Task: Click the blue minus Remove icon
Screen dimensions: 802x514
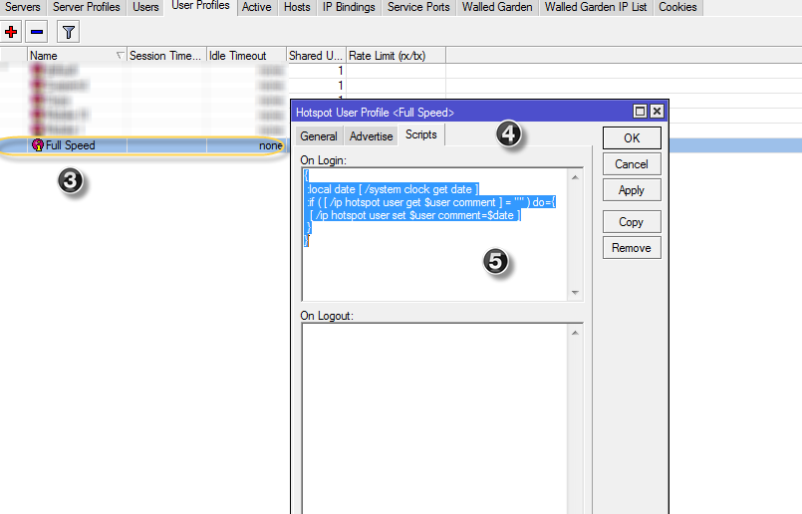Action: coord(37,32)
